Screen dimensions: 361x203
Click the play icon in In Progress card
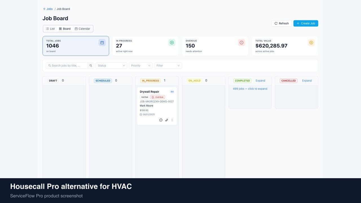pos(172,43)
